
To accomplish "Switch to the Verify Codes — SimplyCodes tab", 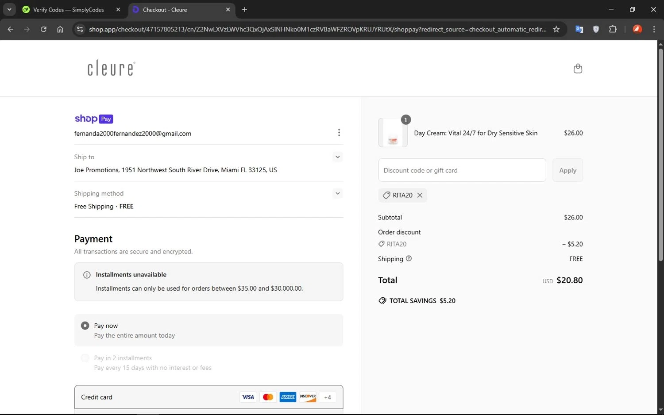I will 68,10.
